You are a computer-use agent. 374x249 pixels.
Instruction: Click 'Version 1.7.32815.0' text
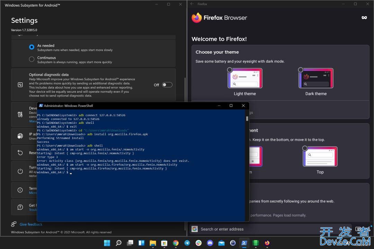24,30
